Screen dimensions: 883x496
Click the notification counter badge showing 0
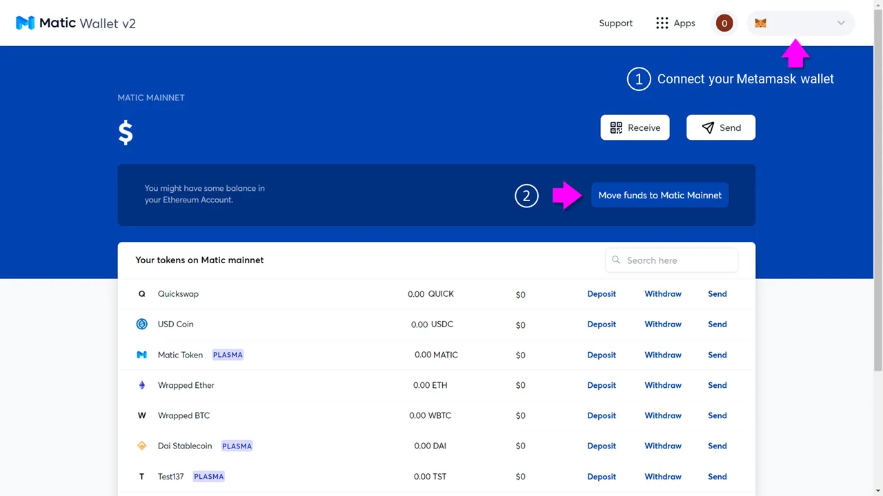[x=724, y=23]
